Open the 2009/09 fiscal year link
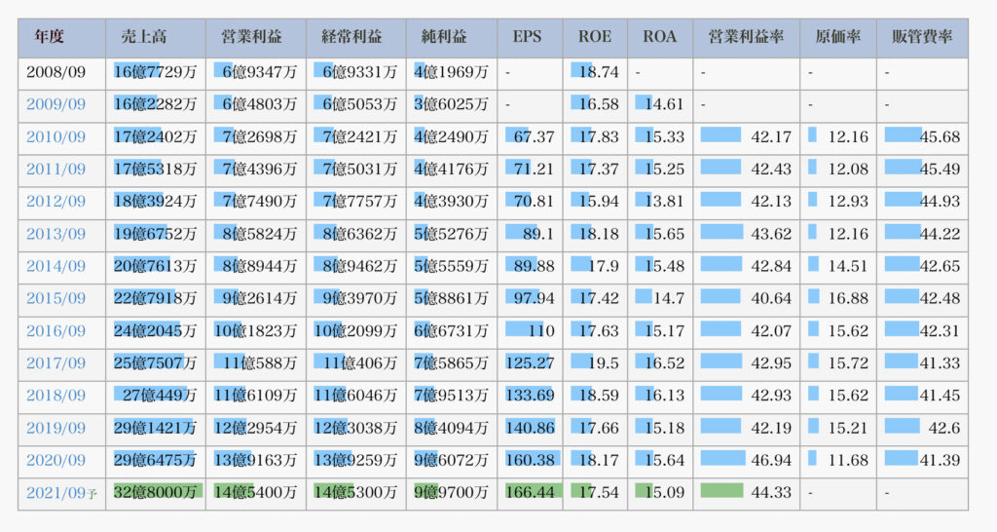The image size is (997, 532). coord(55,104)
